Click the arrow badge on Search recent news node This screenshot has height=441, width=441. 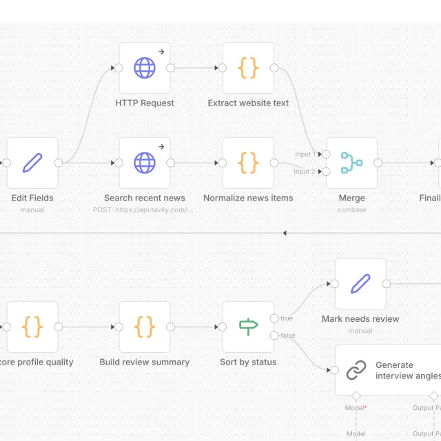pyautogui.click(x=161, y=147)
